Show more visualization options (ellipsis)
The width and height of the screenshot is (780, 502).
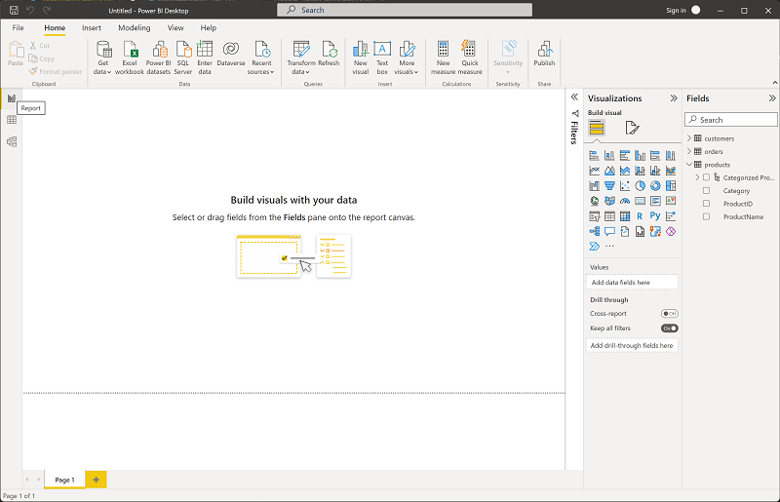pyautogui.click(x=609, y=247)
